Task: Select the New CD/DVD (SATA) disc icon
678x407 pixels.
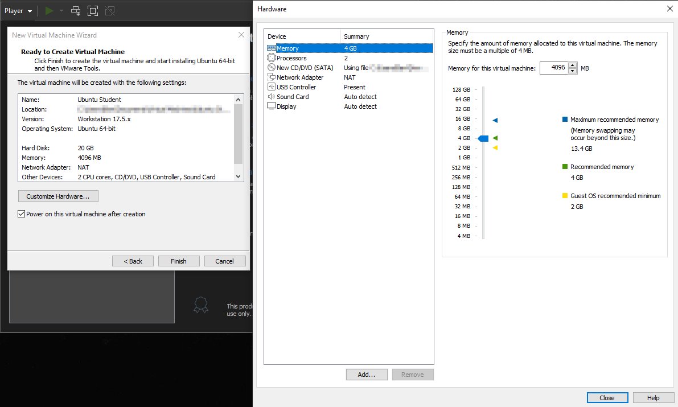Action: click(x=271, y=68)
